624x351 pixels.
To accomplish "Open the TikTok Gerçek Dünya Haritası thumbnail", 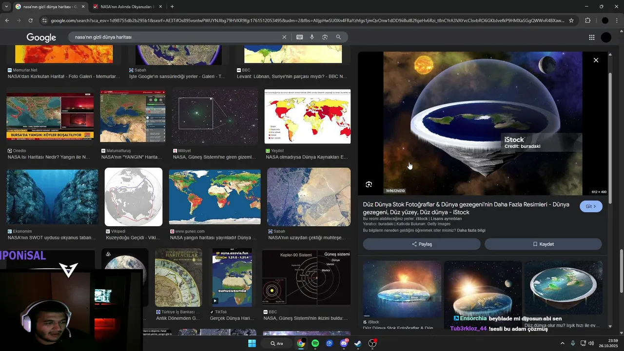I will tap(232, 277).
